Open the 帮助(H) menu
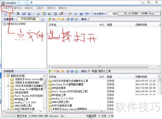 63,8
